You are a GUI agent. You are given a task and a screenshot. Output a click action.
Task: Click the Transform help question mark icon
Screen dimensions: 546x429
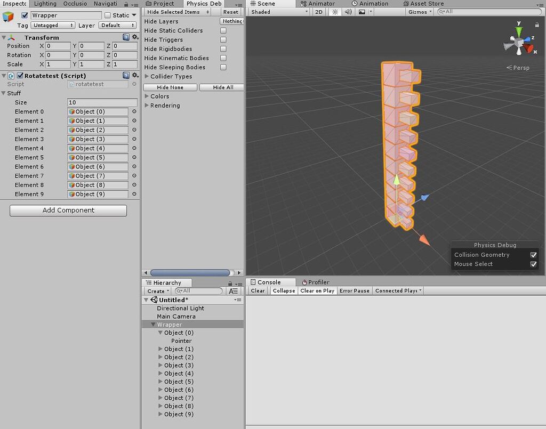click(126, 37)
